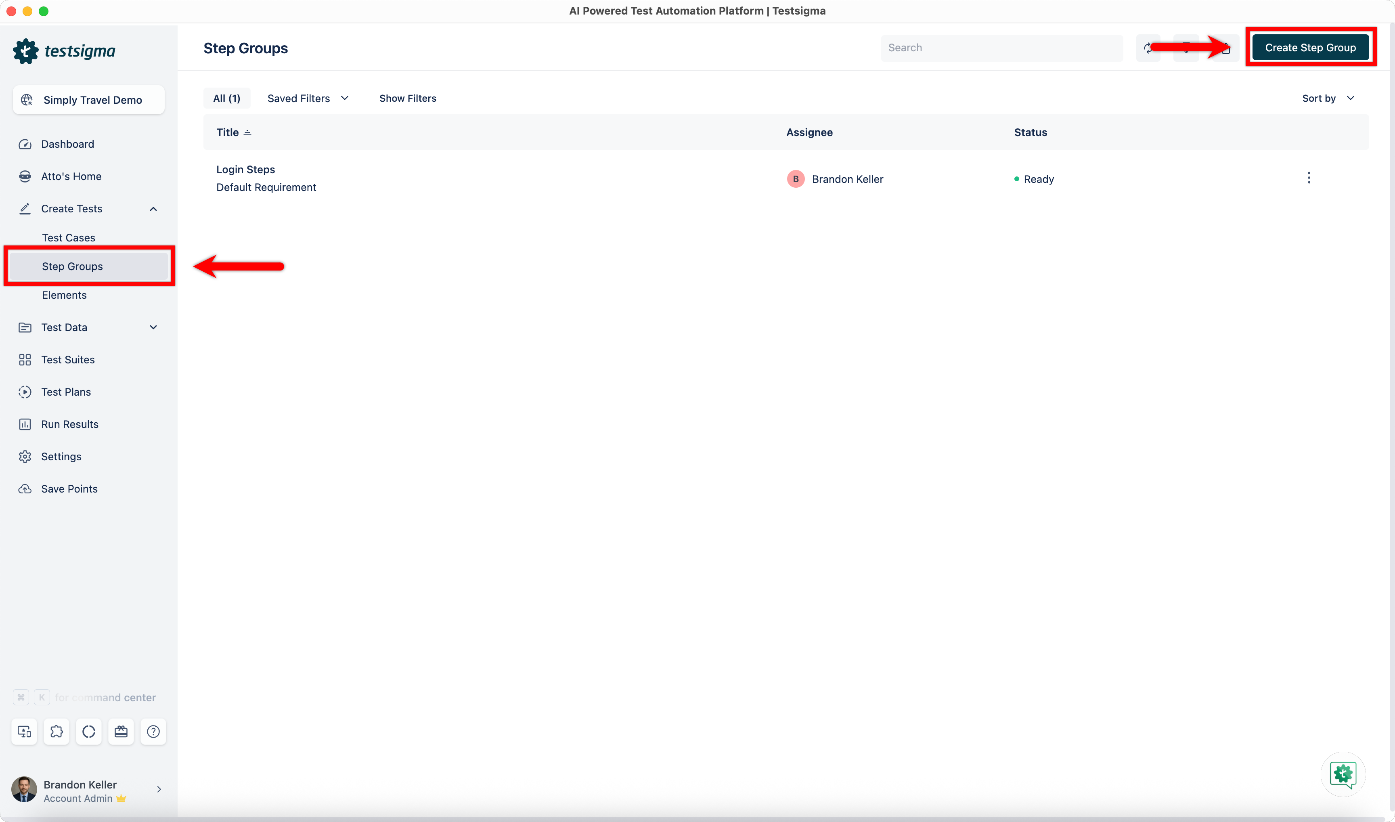1395x822 pixels.
Task: Click the refresh icon beside the search box
Action: point(1148,48)
